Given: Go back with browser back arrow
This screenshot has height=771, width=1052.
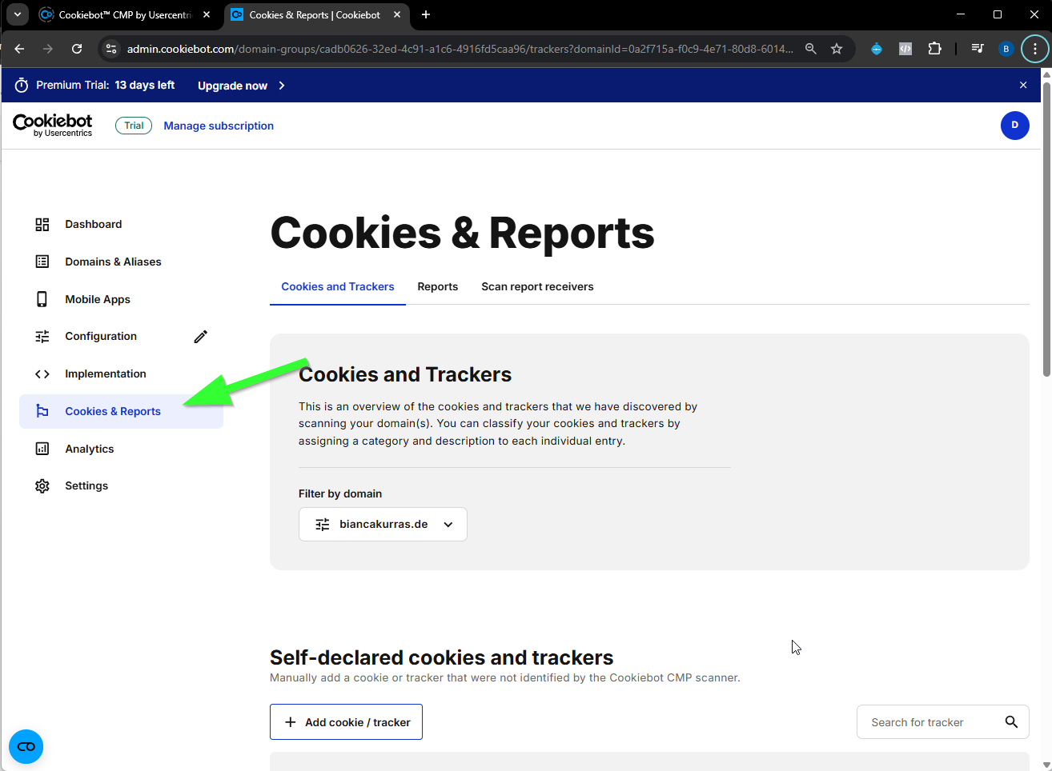Looking at the screenshot, I should pos(19,49).
